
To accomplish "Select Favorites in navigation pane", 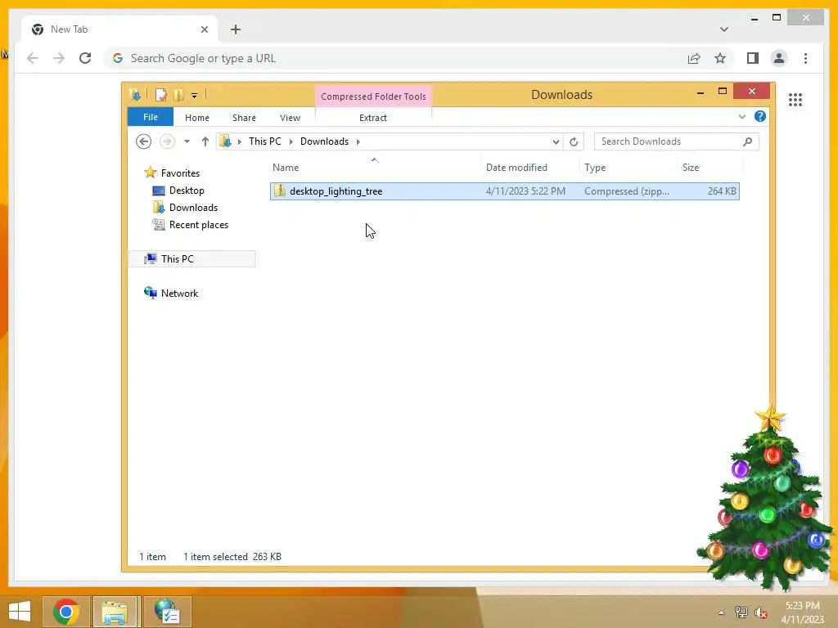I will [180, 173].
